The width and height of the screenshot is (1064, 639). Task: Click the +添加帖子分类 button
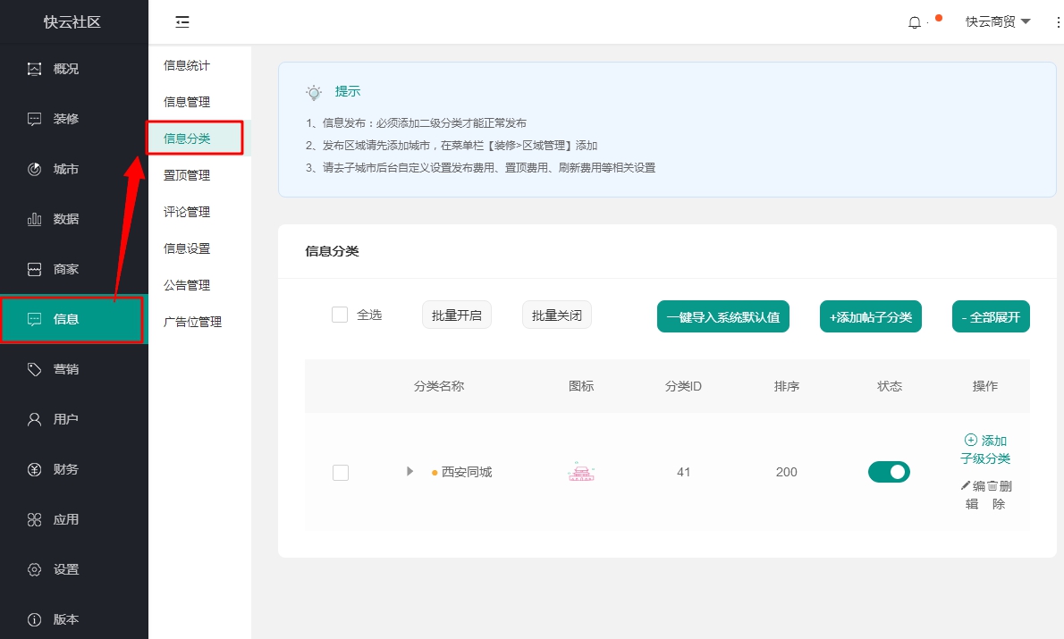870,316
